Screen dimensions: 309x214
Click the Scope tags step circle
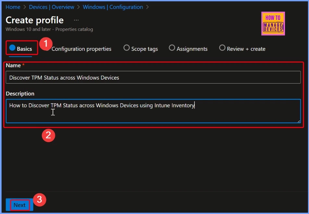[x=127, y=48]
